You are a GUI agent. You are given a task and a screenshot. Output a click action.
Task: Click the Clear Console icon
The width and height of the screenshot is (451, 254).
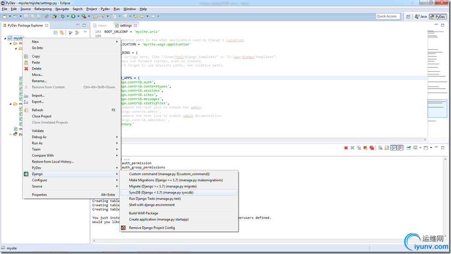pyautogui.click(x=380, y=148)
